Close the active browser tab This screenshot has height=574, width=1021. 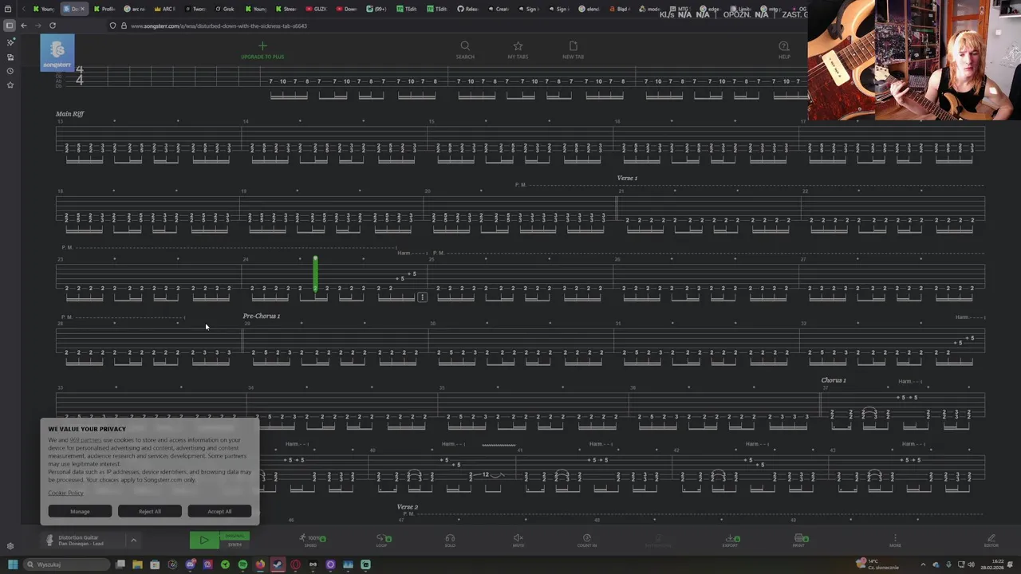click(82, 9)
